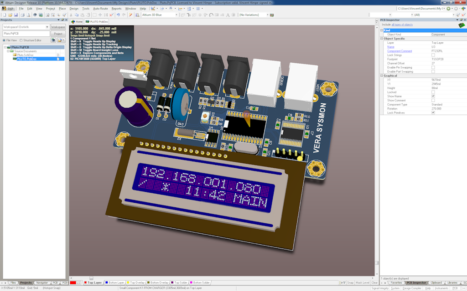Click the Mask Level button

click(x=363, y=283)
